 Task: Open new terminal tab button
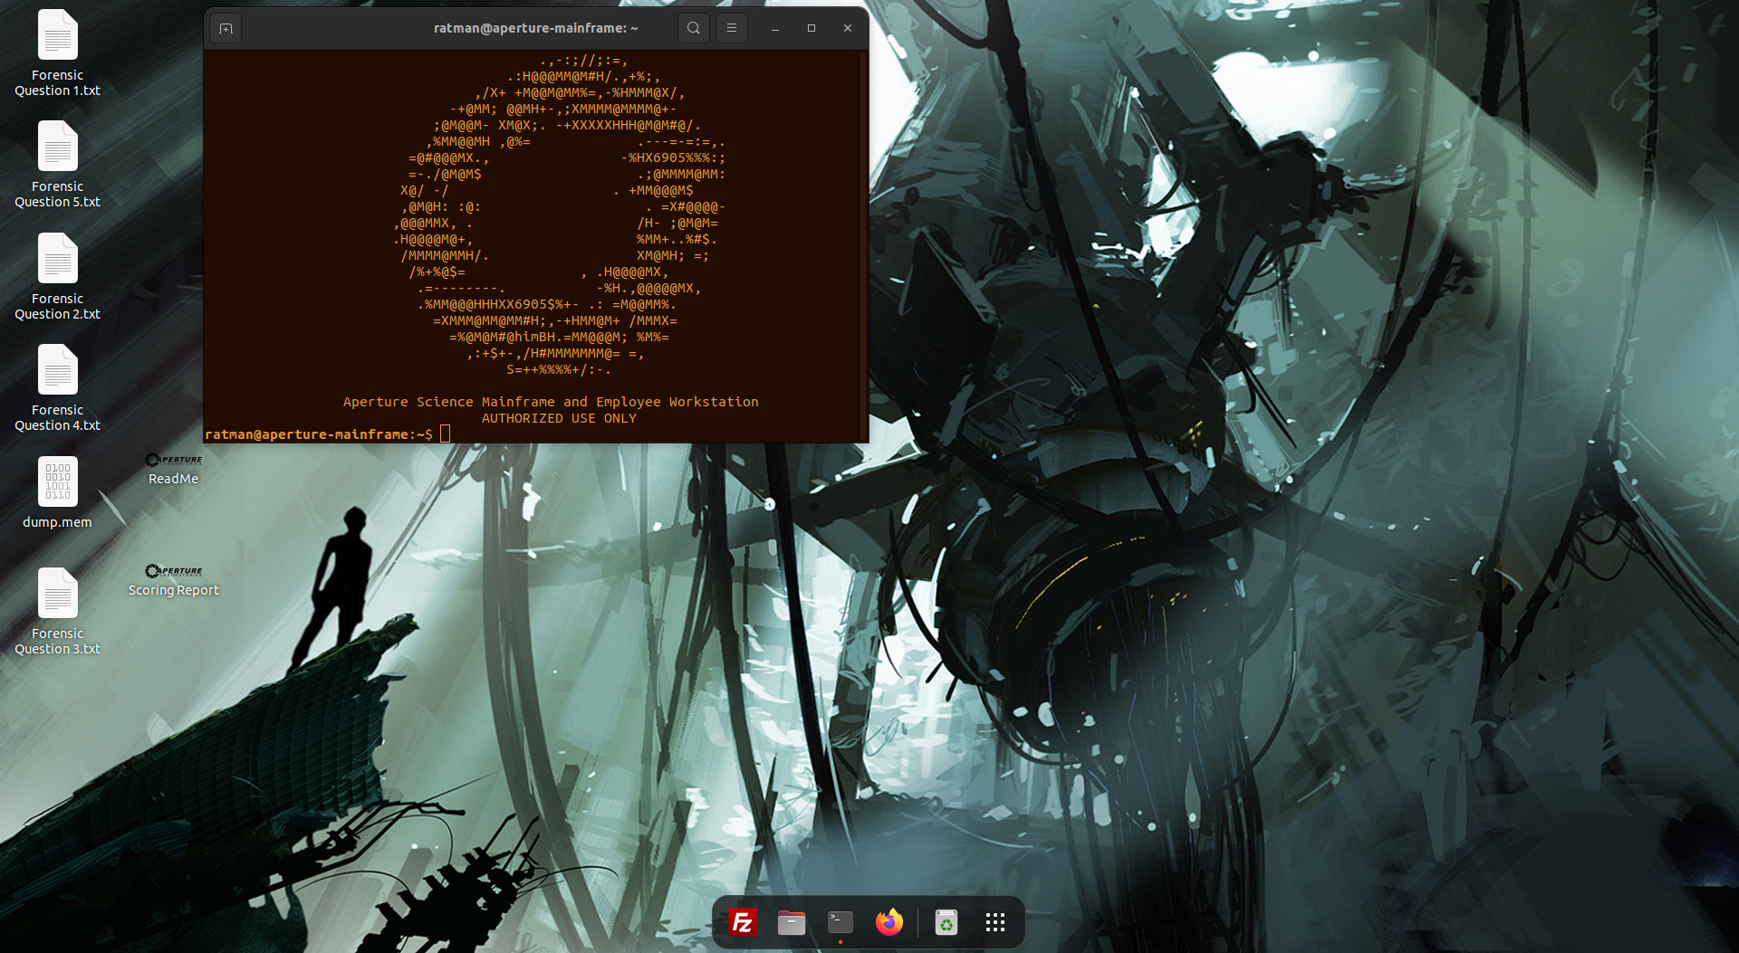click(226, 28)
